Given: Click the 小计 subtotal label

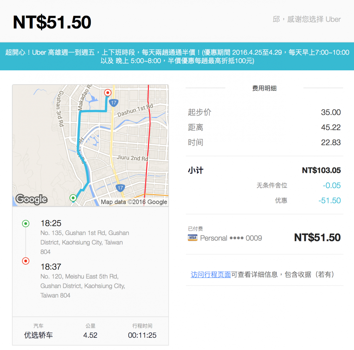Looking at the screenshot, I should pos(196,170).
